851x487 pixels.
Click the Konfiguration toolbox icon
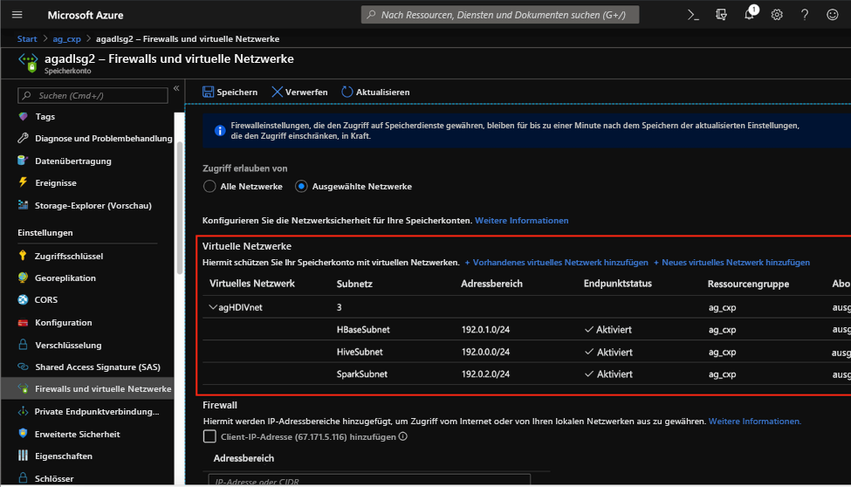[x=23, y=323]
